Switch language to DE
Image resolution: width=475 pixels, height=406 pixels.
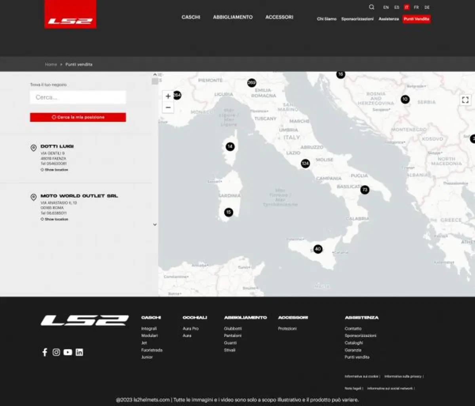(427, 8)
